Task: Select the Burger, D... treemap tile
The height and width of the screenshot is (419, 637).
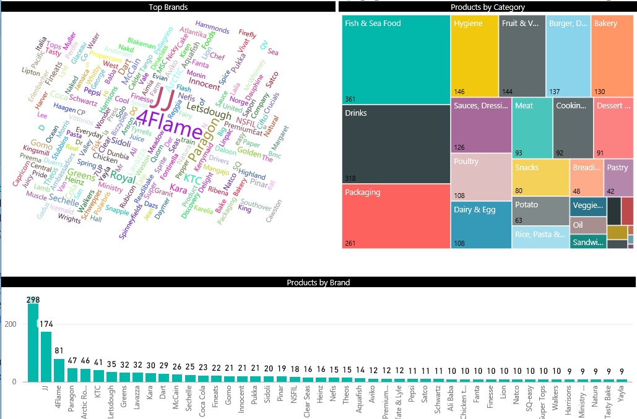Action: (x=568, y=56)
